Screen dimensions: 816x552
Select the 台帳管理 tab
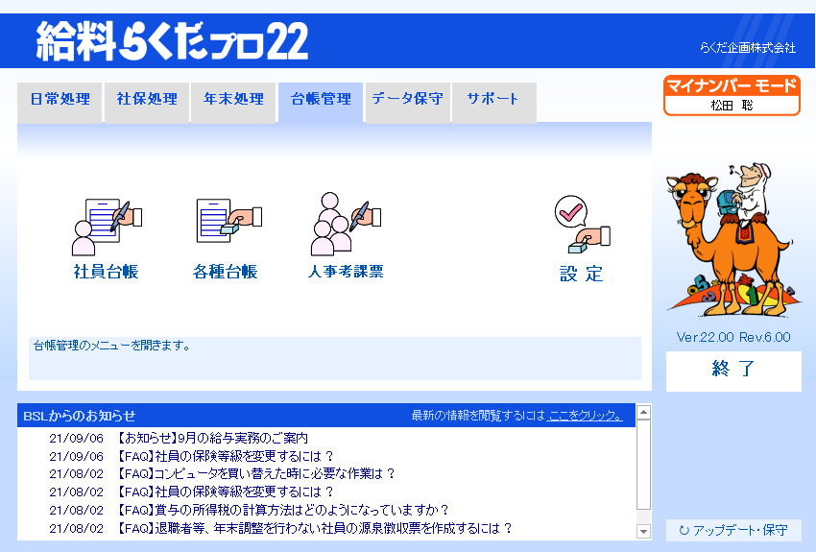coord(321,102)
